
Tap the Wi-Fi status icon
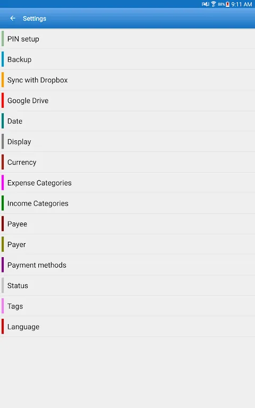(214, 4)
